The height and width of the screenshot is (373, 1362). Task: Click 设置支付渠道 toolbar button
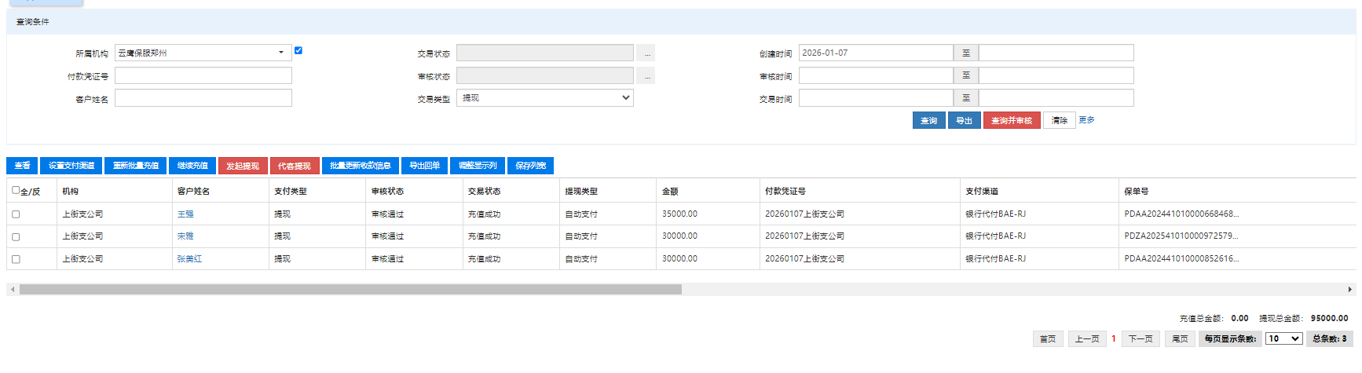click(71, 166)
